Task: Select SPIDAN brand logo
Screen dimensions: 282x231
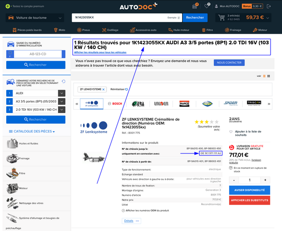Action: (x=231, y=103)
